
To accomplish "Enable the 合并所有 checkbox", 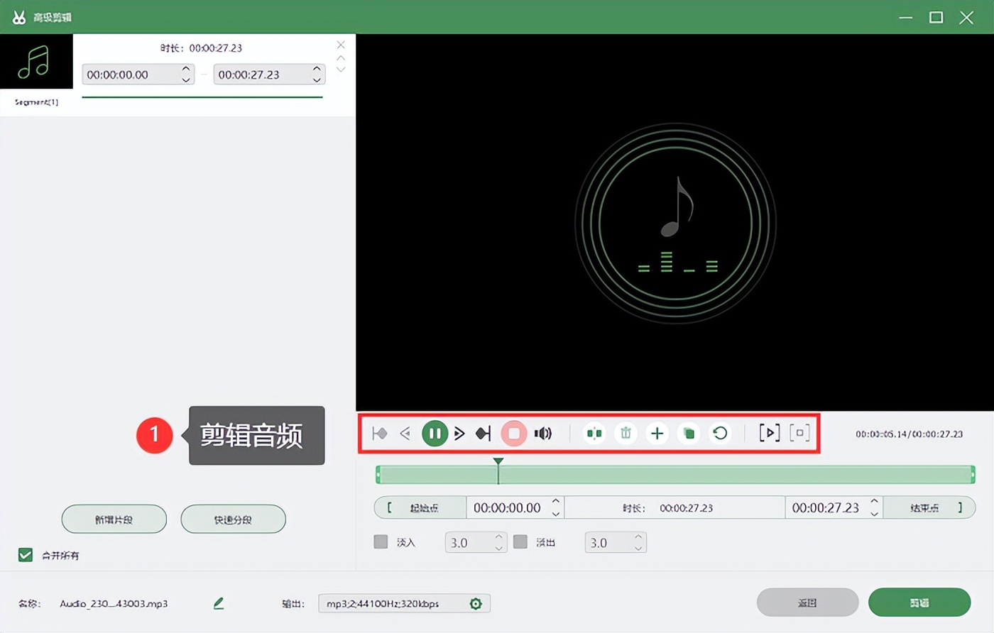I will coord(26,555).
